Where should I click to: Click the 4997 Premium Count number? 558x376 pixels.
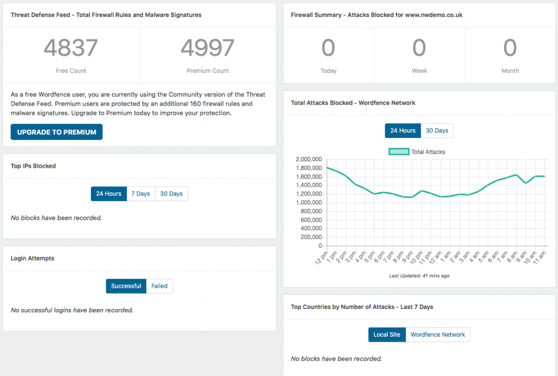point(208,48)
